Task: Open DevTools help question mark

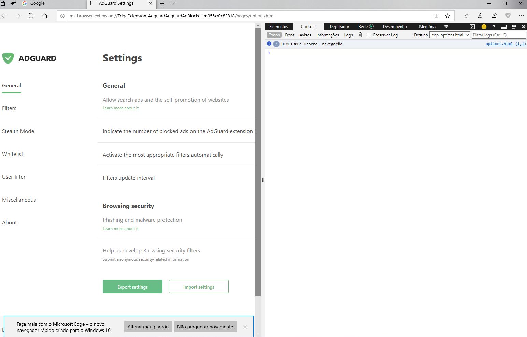Action: pos(494,26)
